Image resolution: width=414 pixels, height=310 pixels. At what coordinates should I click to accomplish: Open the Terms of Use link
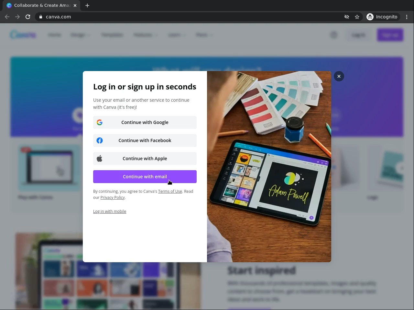(x=170, y=191)
